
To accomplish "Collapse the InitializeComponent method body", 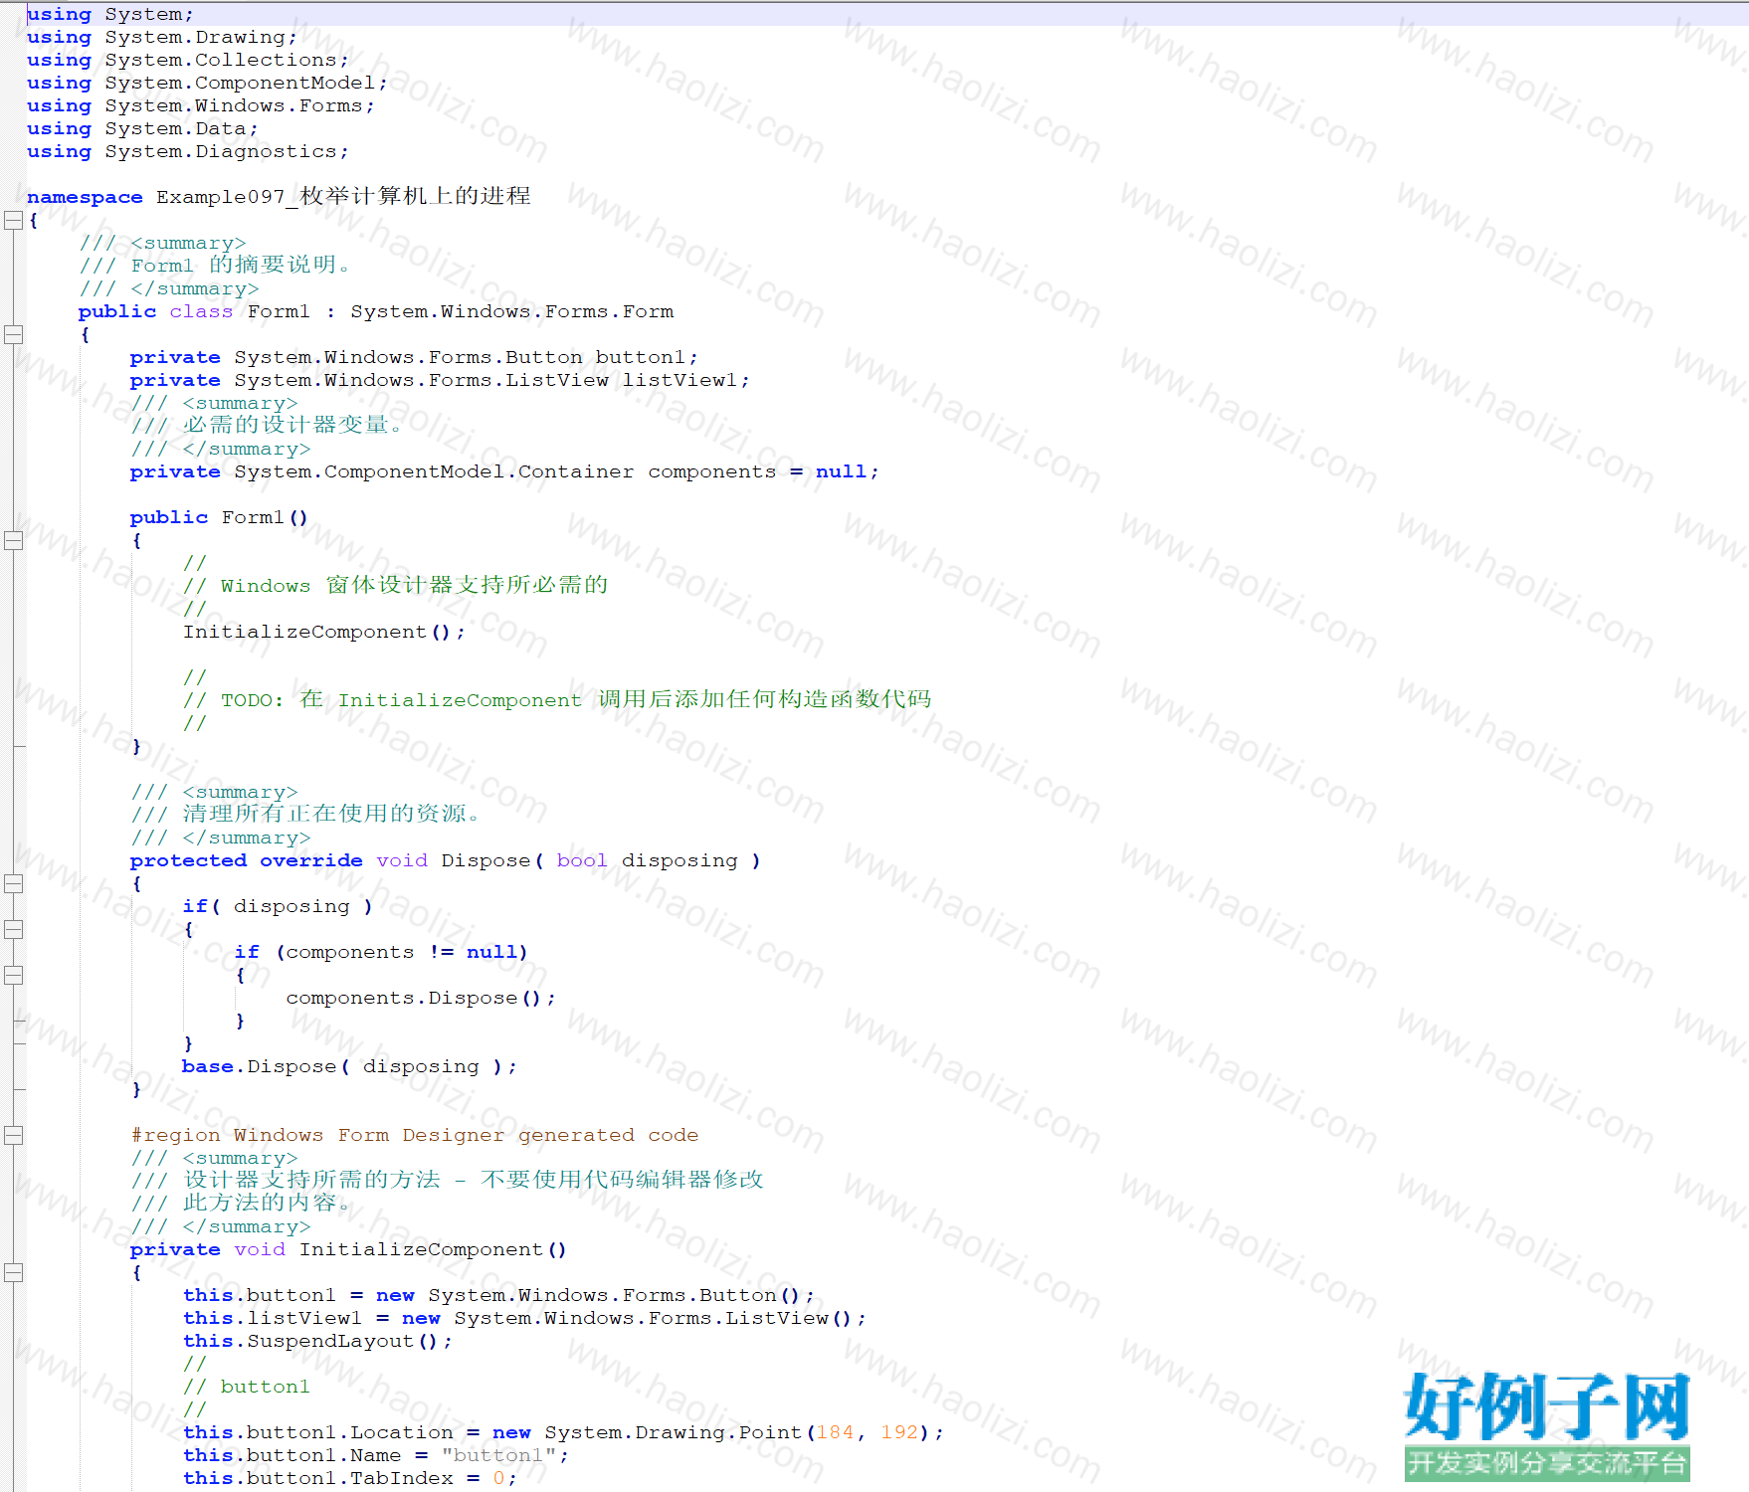I will click(x=13, y=1272).
